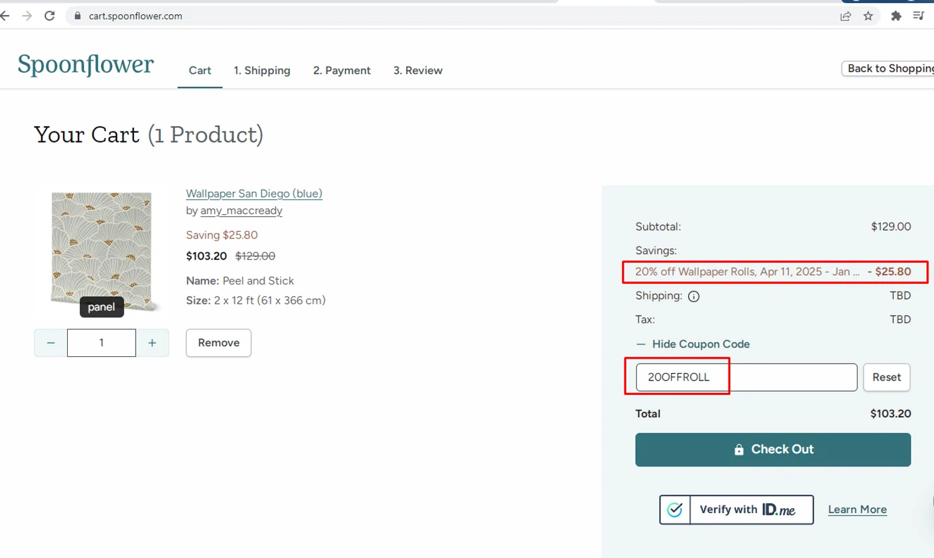The width and height of the screenshot is (934, 558).
Task: Open the browser extensions puzzle icon
Action: pyautogui.click(x=896, y=16)
